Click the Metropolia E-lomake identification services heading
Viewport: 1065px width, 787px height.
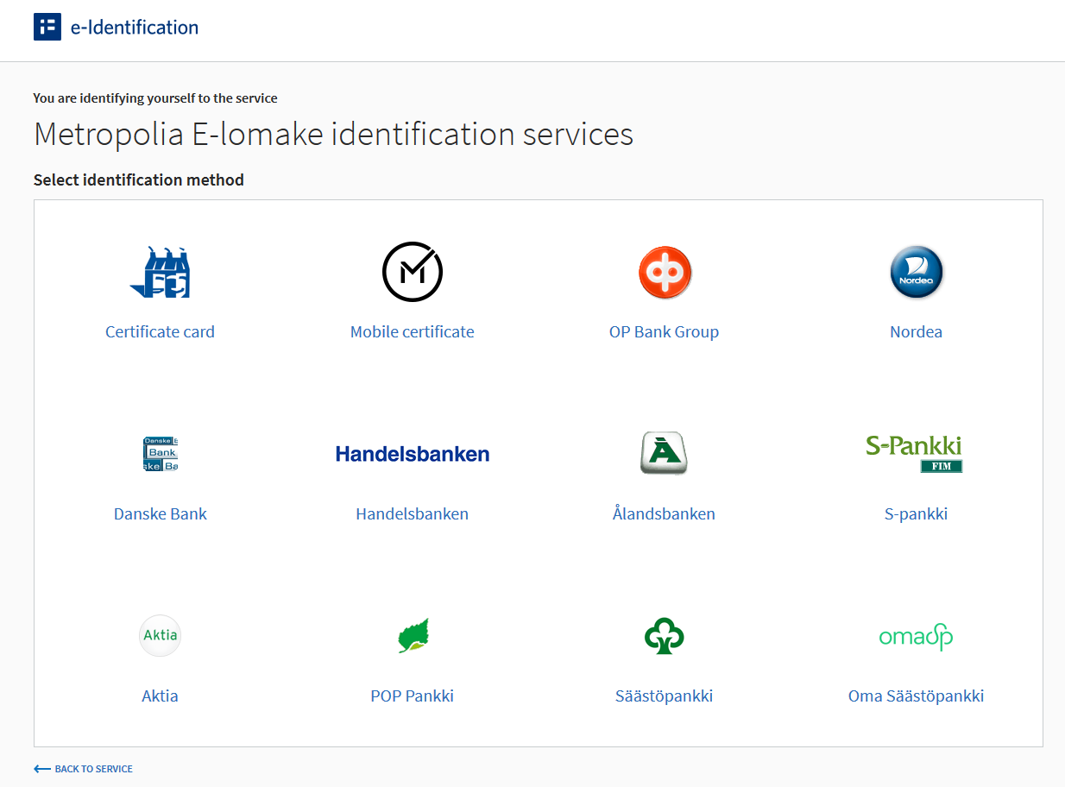(x=333, y=135)
